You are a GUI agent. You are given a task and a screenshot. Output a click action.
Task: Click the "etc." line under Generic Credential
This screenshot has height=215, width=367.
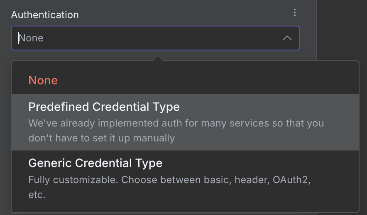(x=37, y=195)
